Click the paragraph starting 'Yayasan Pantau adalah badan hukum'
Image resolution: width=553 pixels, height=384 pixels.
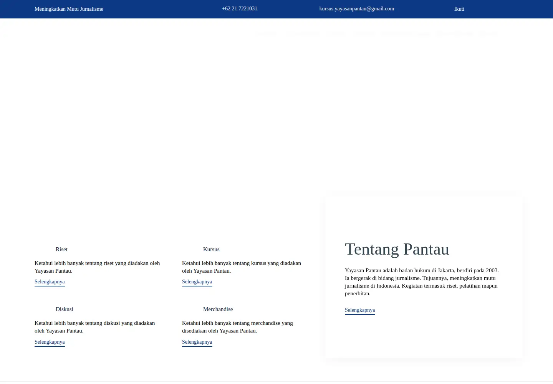(x=422, y=282)
